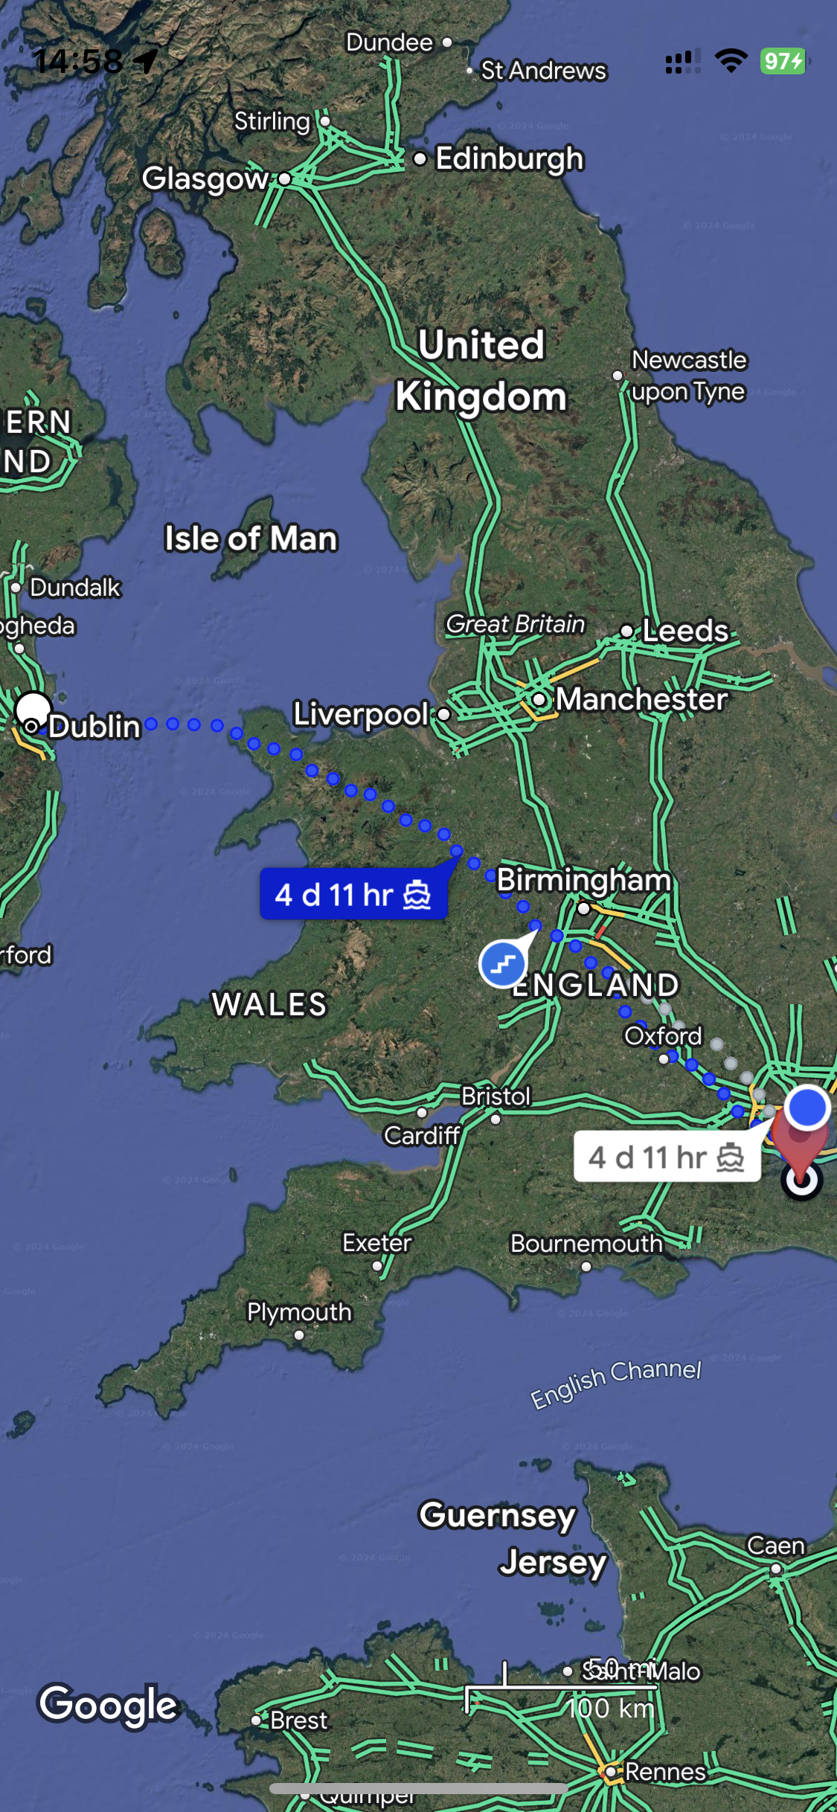Tap the white origin marker at Dublin
The width and height of the screenshot is (837, 1812).
pyautogui.click(x=33, y=709)
